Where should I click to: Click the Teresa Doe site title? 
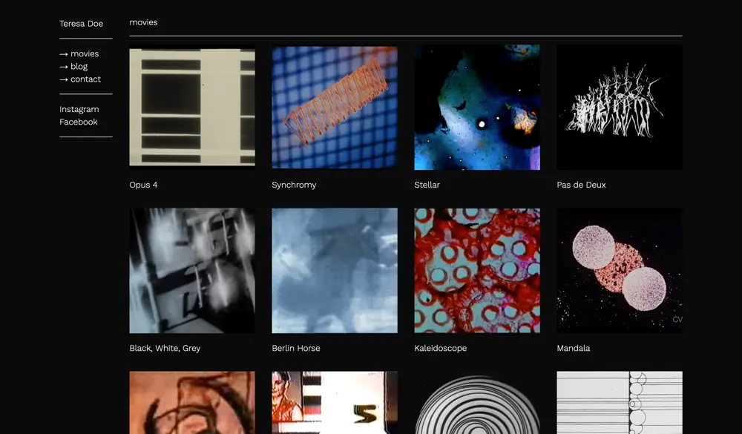[x=81, y=24]
